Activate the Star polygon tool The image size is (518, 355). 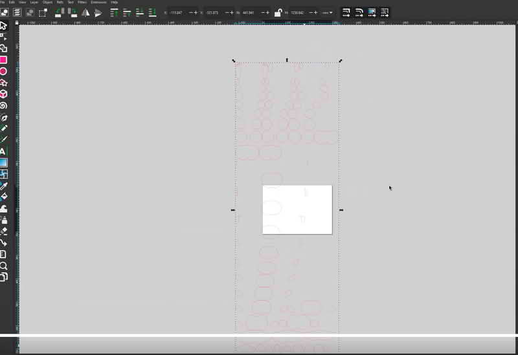[3, 83]
